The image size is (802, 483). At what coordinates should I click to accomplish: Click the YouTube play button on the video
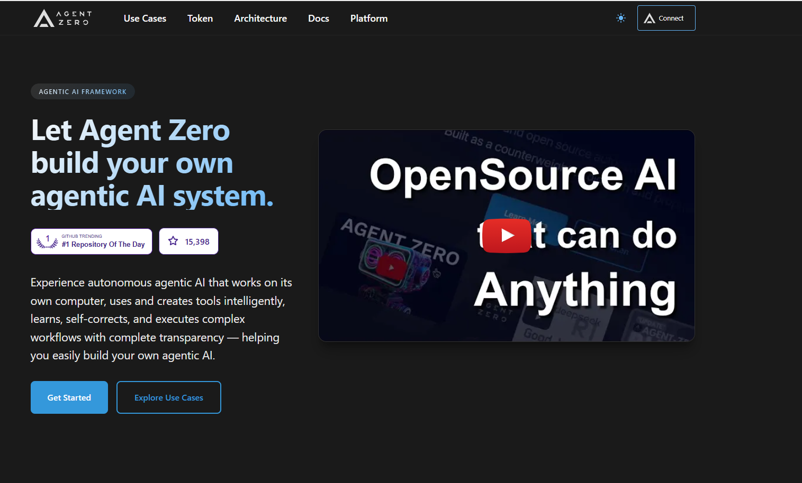tap(506, 236)
